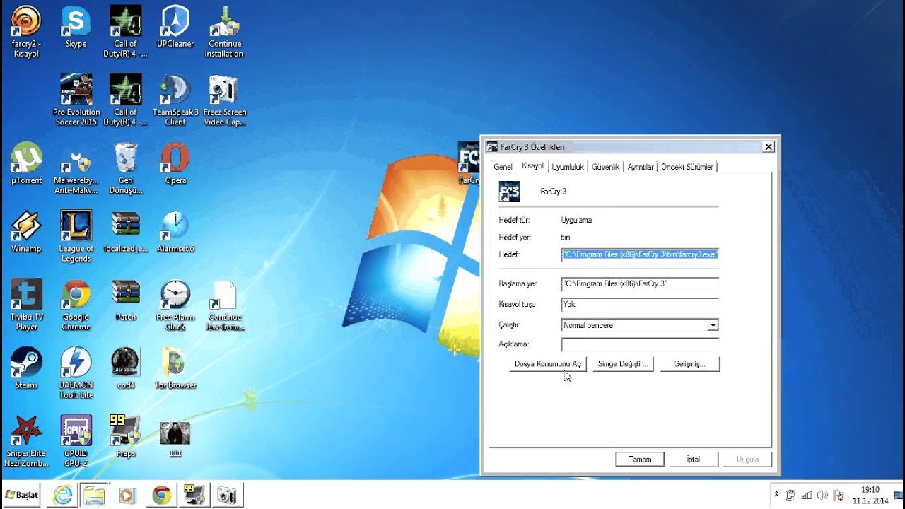Open the Uyumluluk tab
Viewport: 905px width, 509px height.
pos(568,167)
